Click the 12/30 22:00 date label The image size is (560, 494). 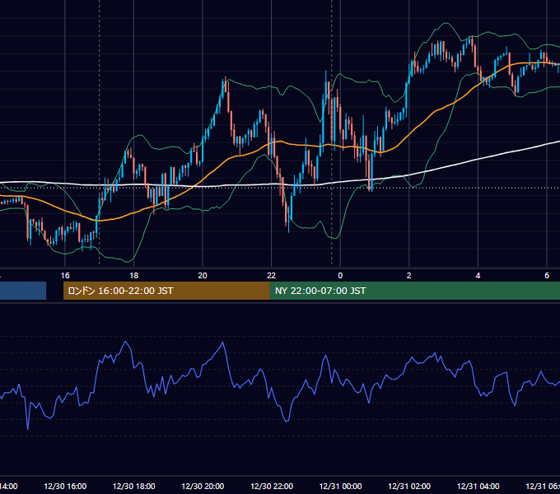coord(272,487)
